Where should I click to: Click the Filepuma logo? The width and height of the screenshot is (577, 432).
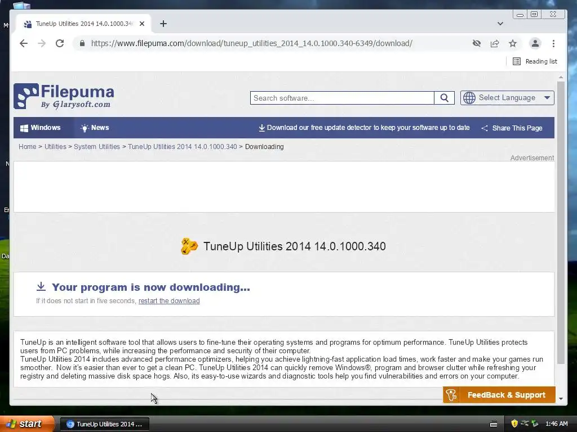tap(64, 96)
